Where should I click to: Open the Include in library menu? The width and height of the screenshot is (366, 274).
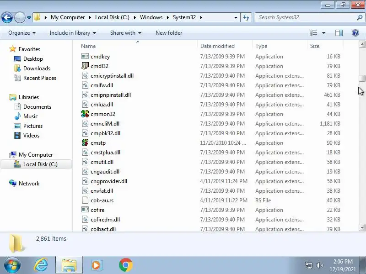pyautogui.click(x=73, y=33)
